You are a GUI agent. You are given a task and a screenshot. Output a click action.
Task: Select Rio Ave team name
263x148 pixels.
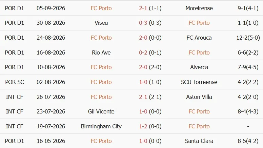101,52
